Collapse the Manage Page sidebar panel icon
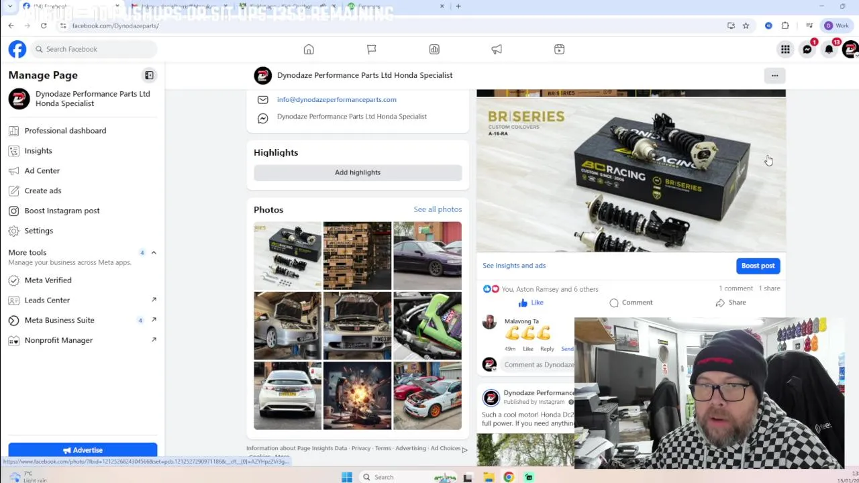The image size is (859, 483). coord(149,75)
